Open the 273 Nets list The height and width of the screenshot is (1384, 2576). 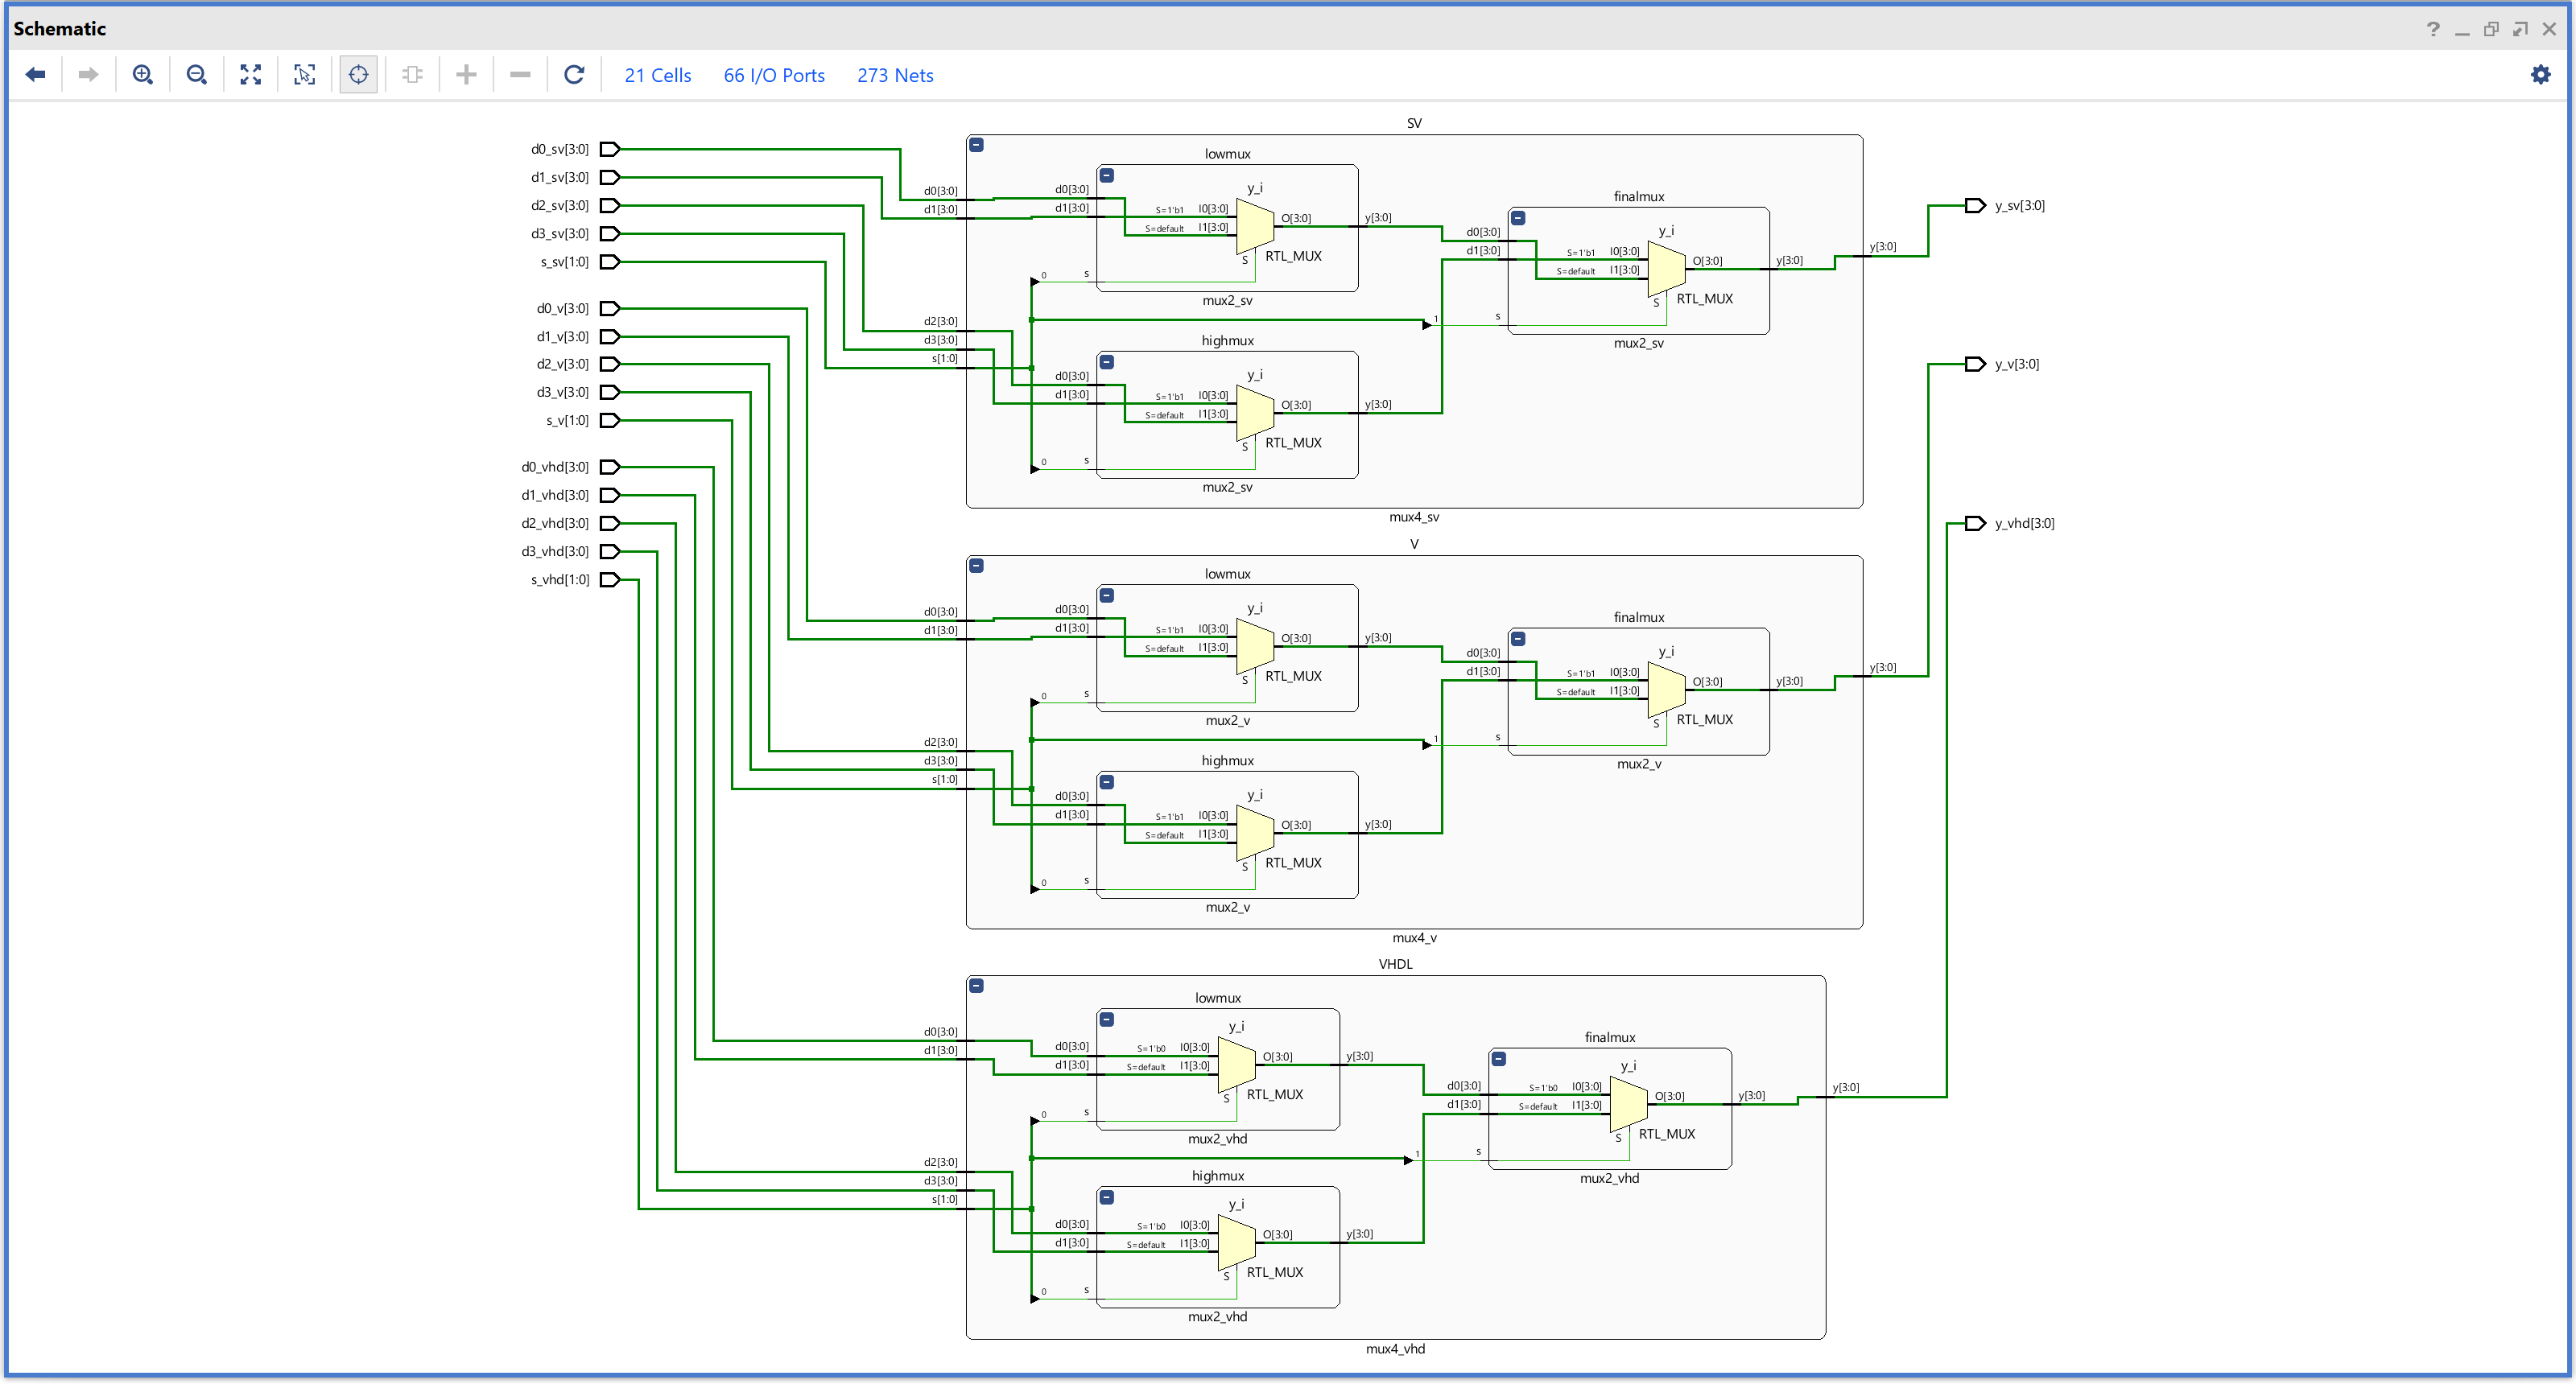[x=894, y=75]
